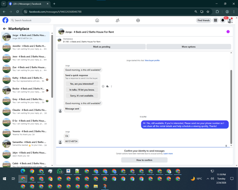Click the chat messages scrollbar
The height and width of the screenshot is (190, 238).
point(231,107)
